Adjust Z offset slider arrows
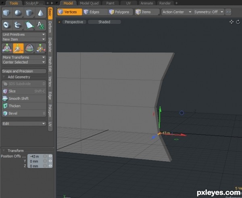This screenshot has width=242, height=198. [50, 166]
